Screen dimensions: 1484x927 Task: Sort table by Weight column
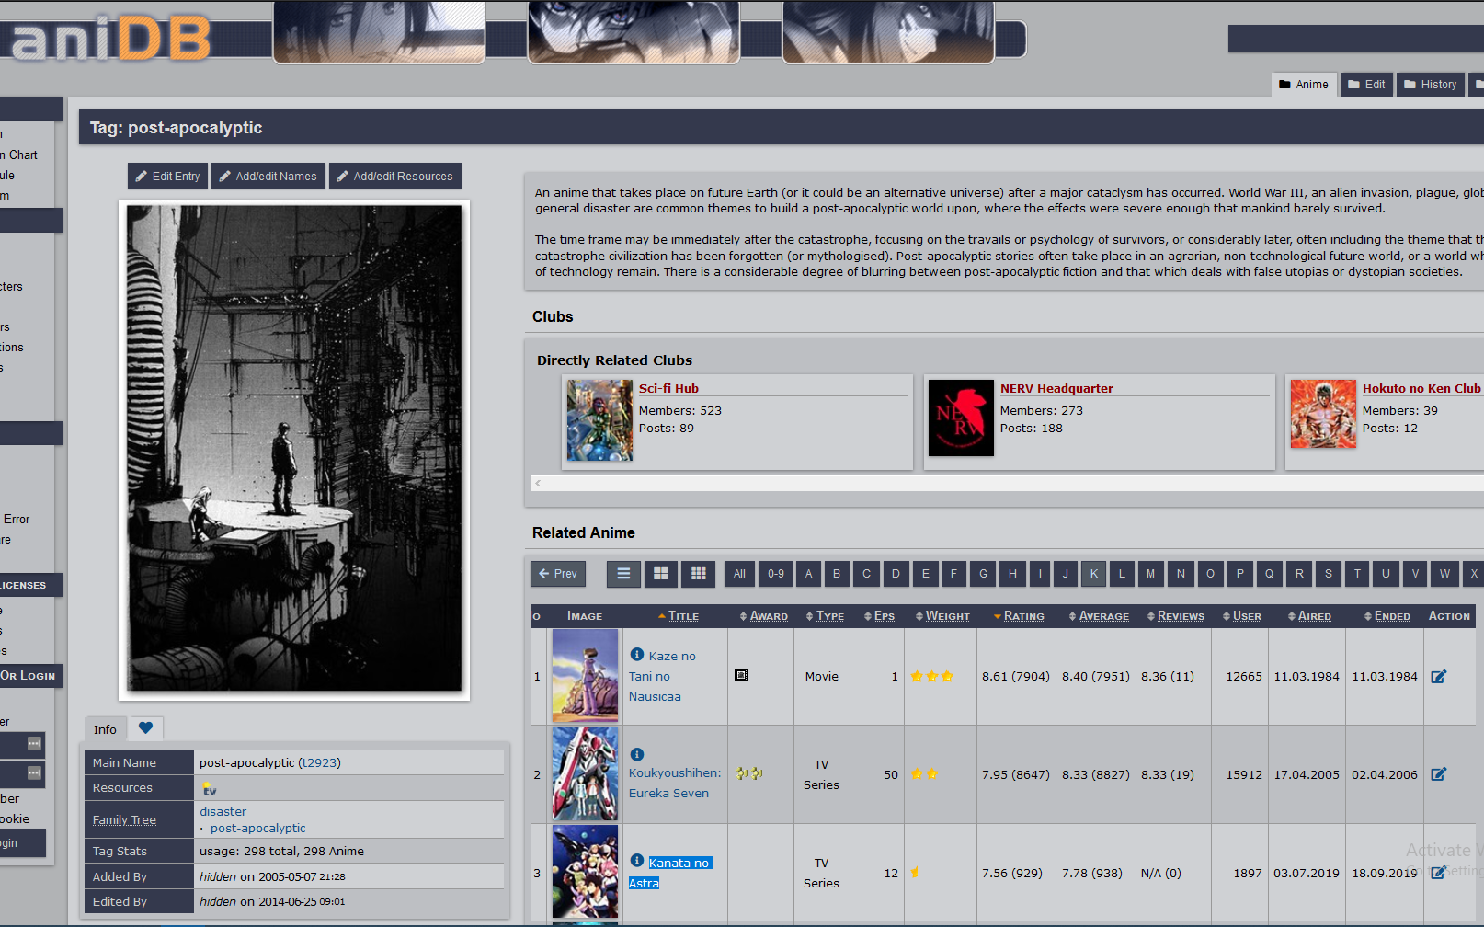pos(947,616)
